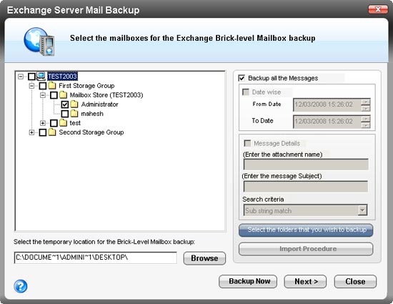
Task: Click the mahesh mailbox folder icon
Action: click(x=74, y=114)
